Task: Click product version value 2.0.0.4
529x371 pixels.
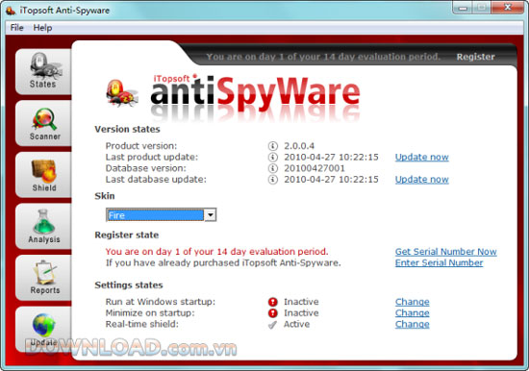Action: click(299, 146)
